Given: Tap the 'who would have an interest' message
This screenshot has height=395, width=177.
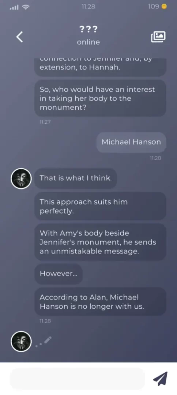Looking at the screenshot, I should pyautogui.click(x=100, y=98).
